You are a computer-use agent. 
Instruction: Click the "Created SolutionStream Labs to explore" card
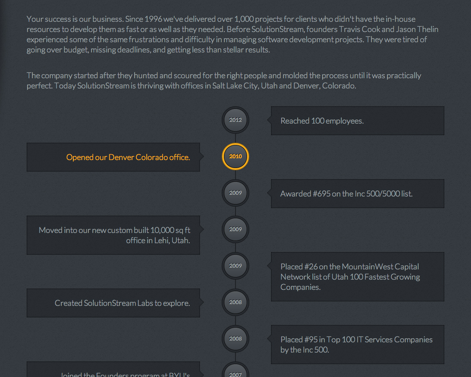pyautogui.click(x=113, y=303)
